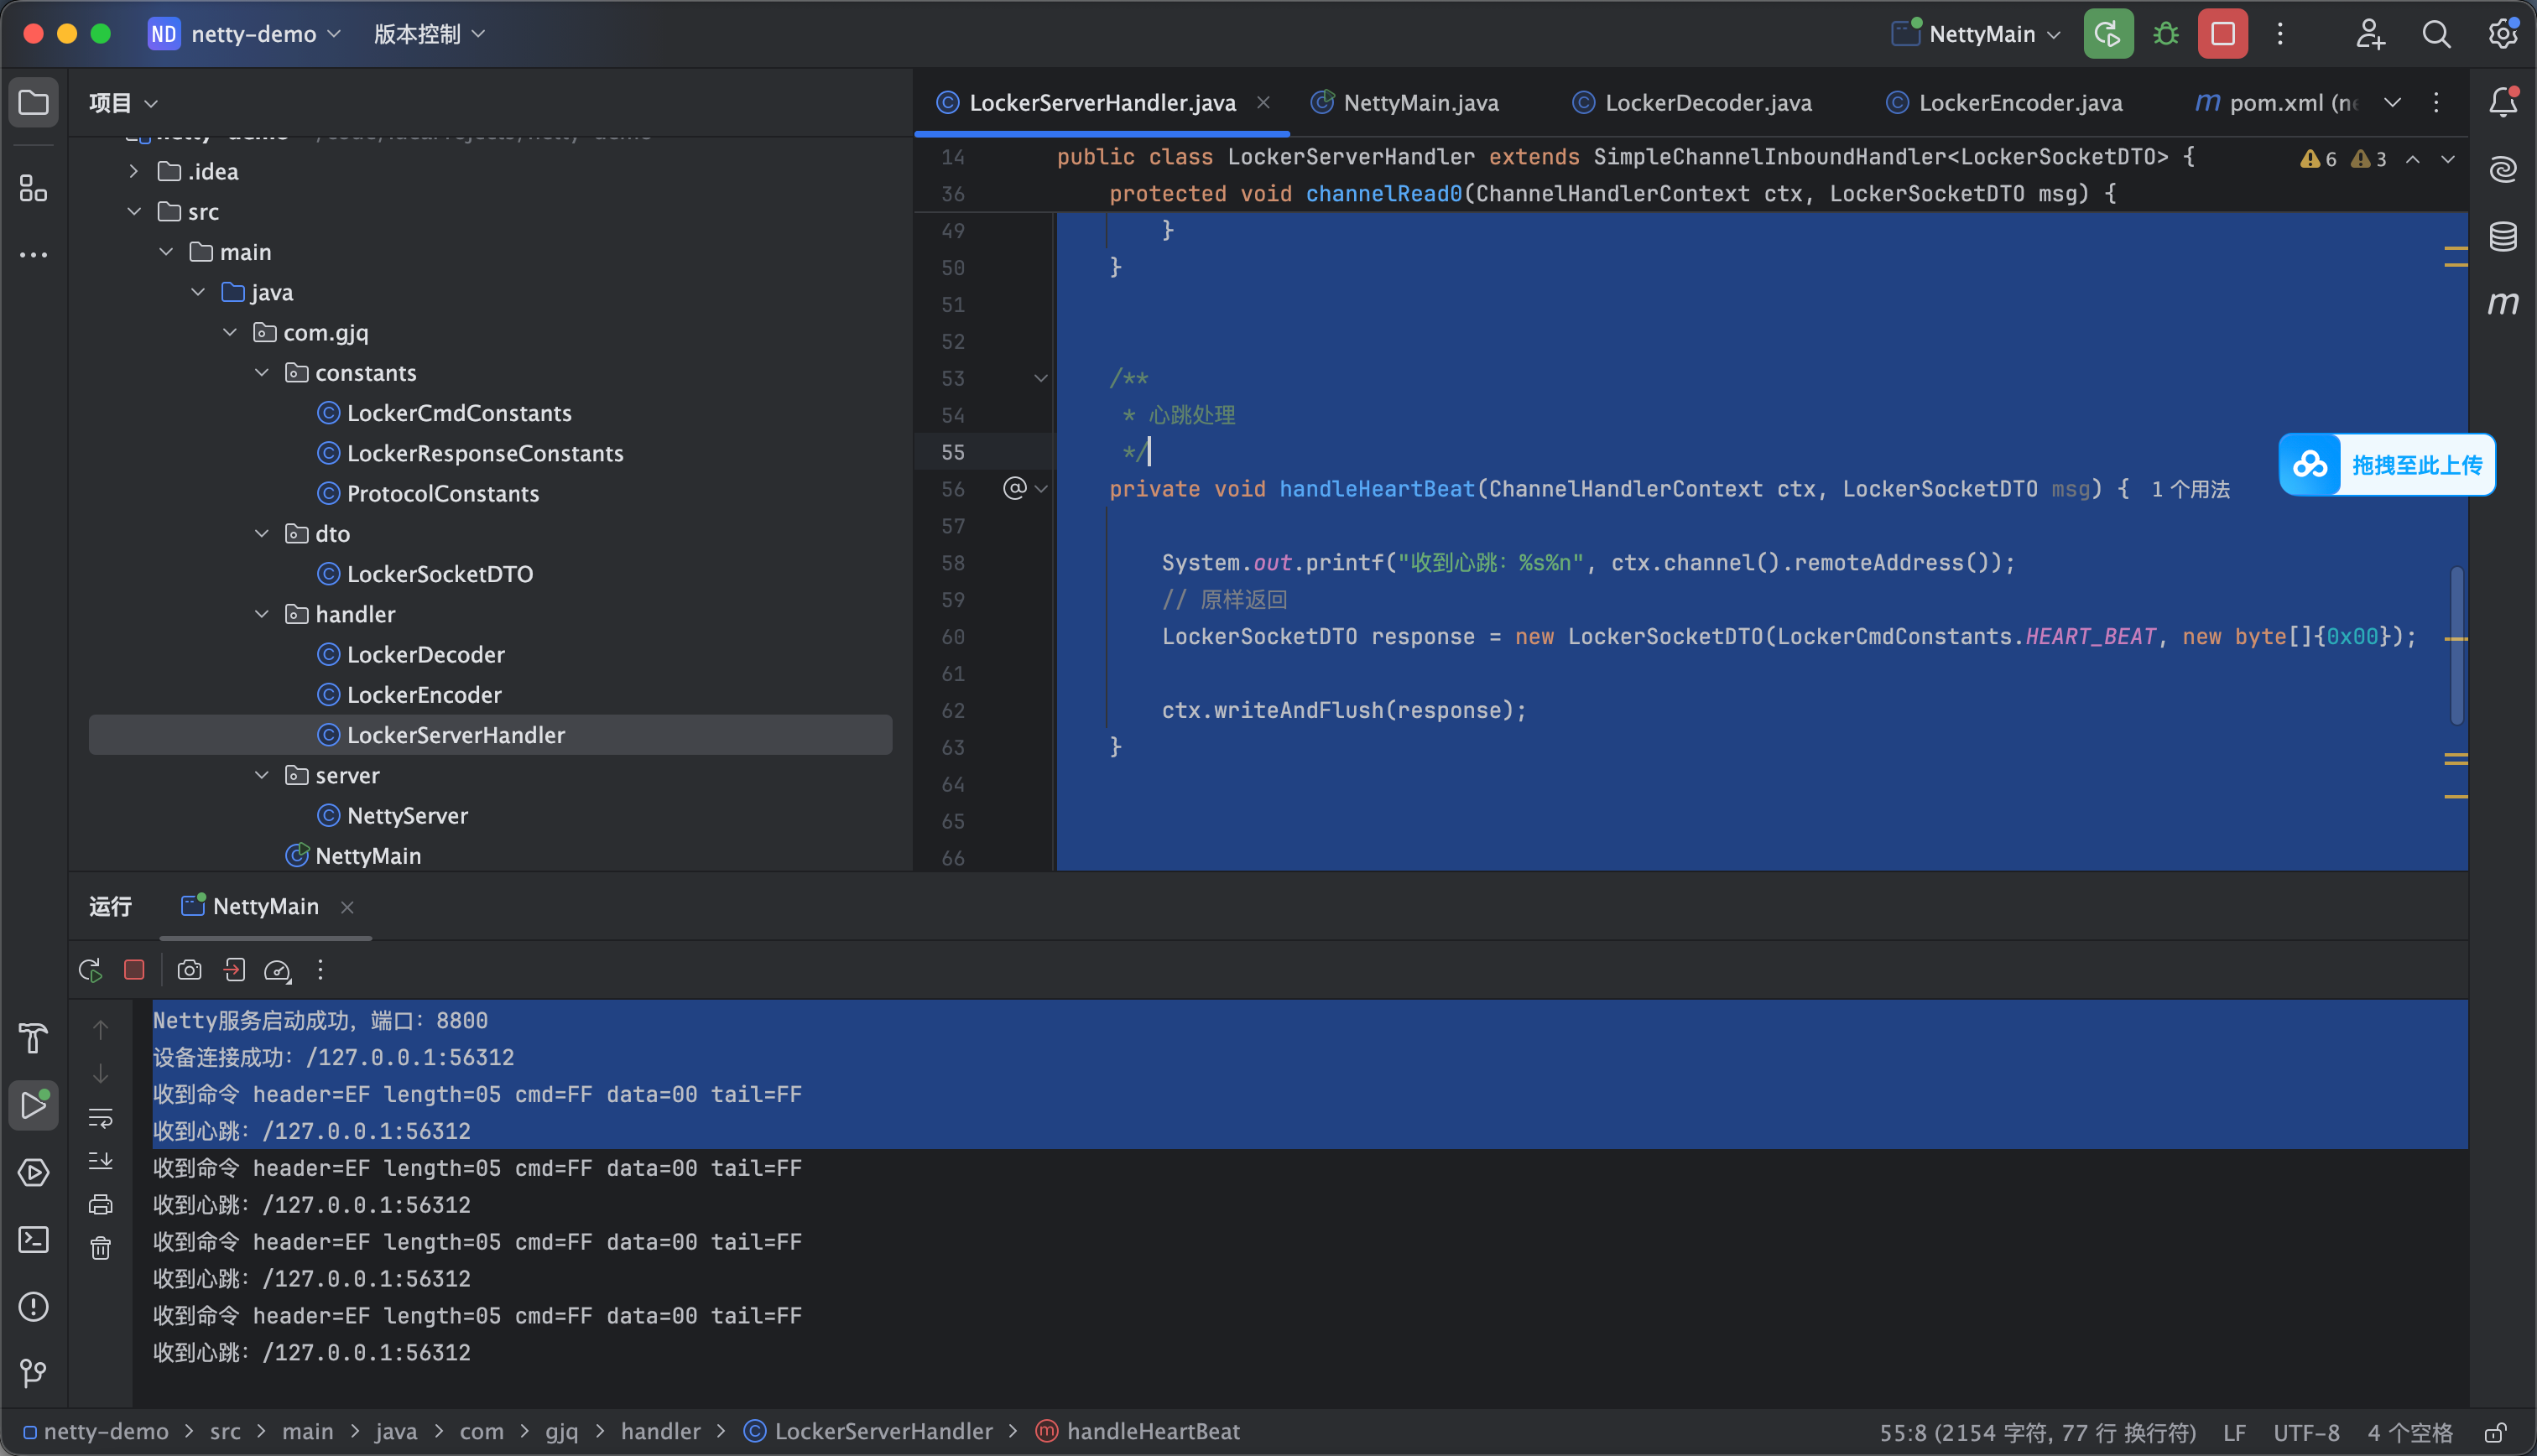Switch to pom.xml tab
This screenshot has width=2537, height=1456.
click(2276, 102)
